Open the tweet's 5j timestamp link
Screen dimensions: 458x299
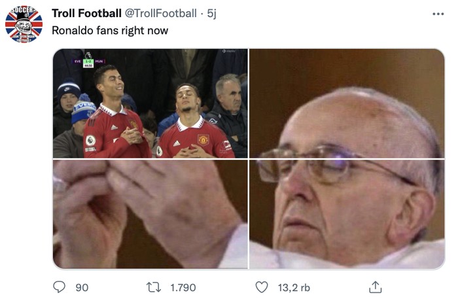coord(212,14)
